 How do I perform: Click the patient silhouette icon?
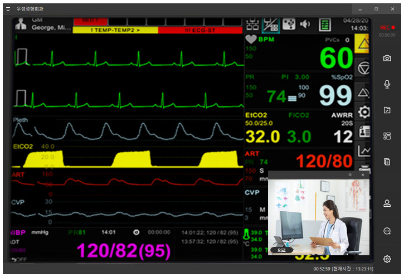click(21, 24)
